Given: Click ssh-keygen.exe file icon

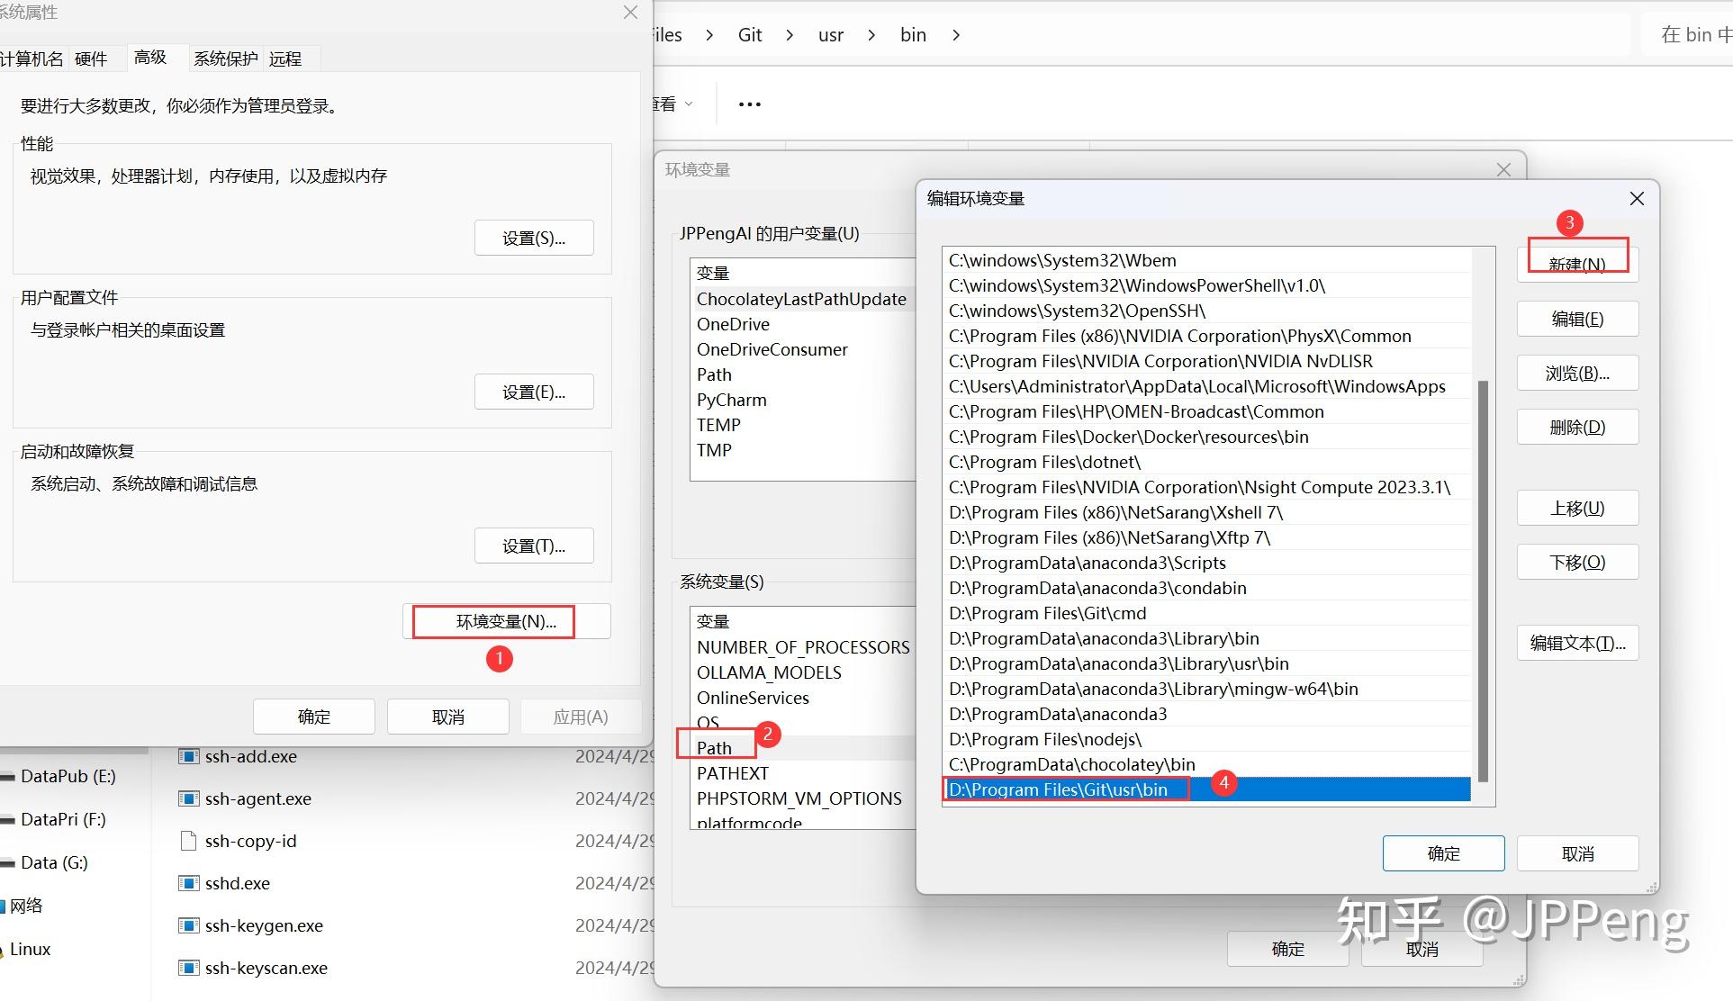Looking at the screenshot, I should click(x=188, y=925).
